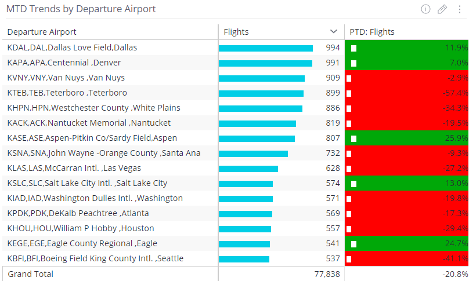Select the Centennial, Denver airport row
This screenshot has height=281, width=469.
tap(64, 63)
